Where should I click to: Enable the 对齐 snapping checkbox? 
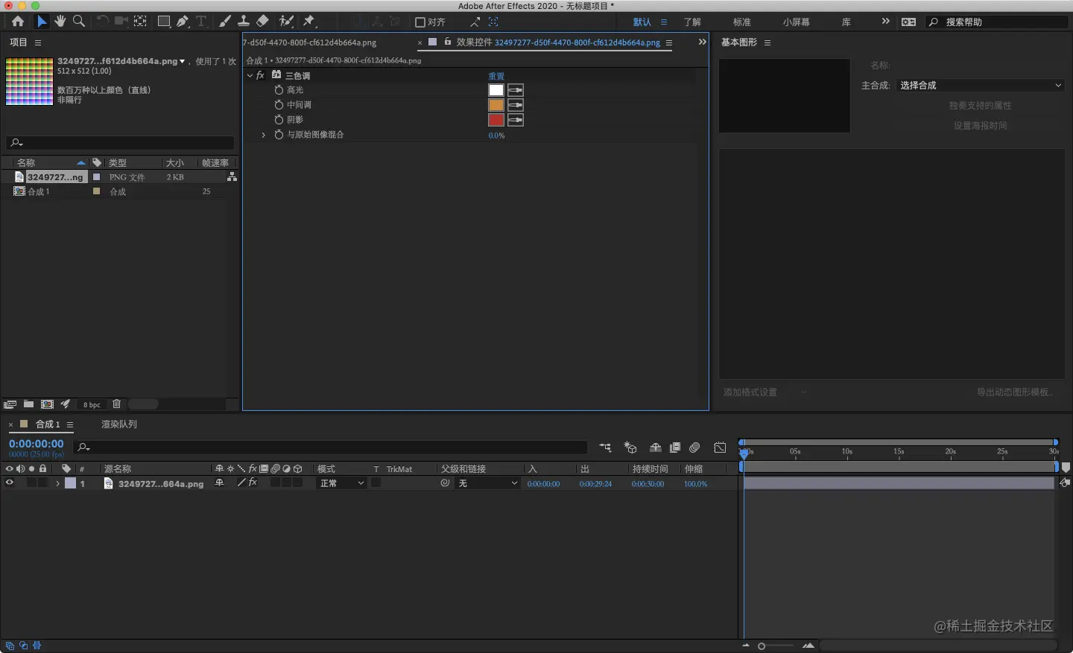[420, 22]
